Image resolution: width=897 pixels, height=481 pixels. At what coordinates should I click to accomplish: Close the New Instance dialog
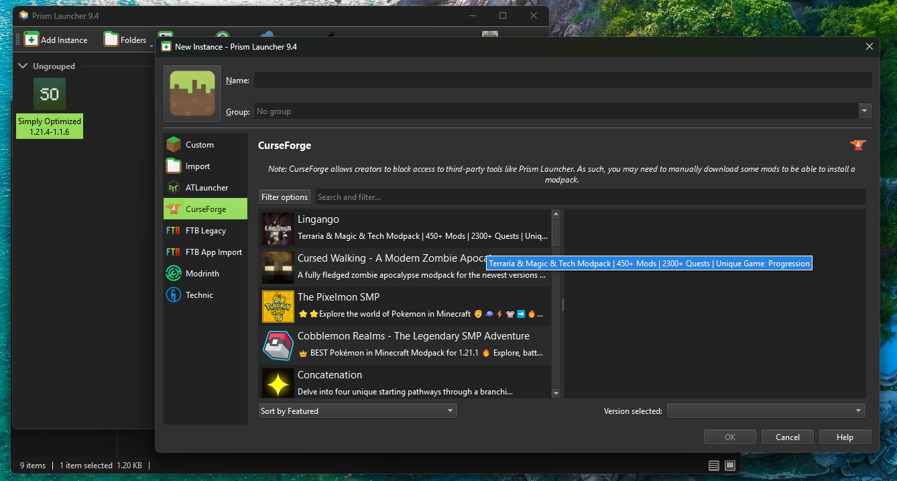tap(870, 46)
